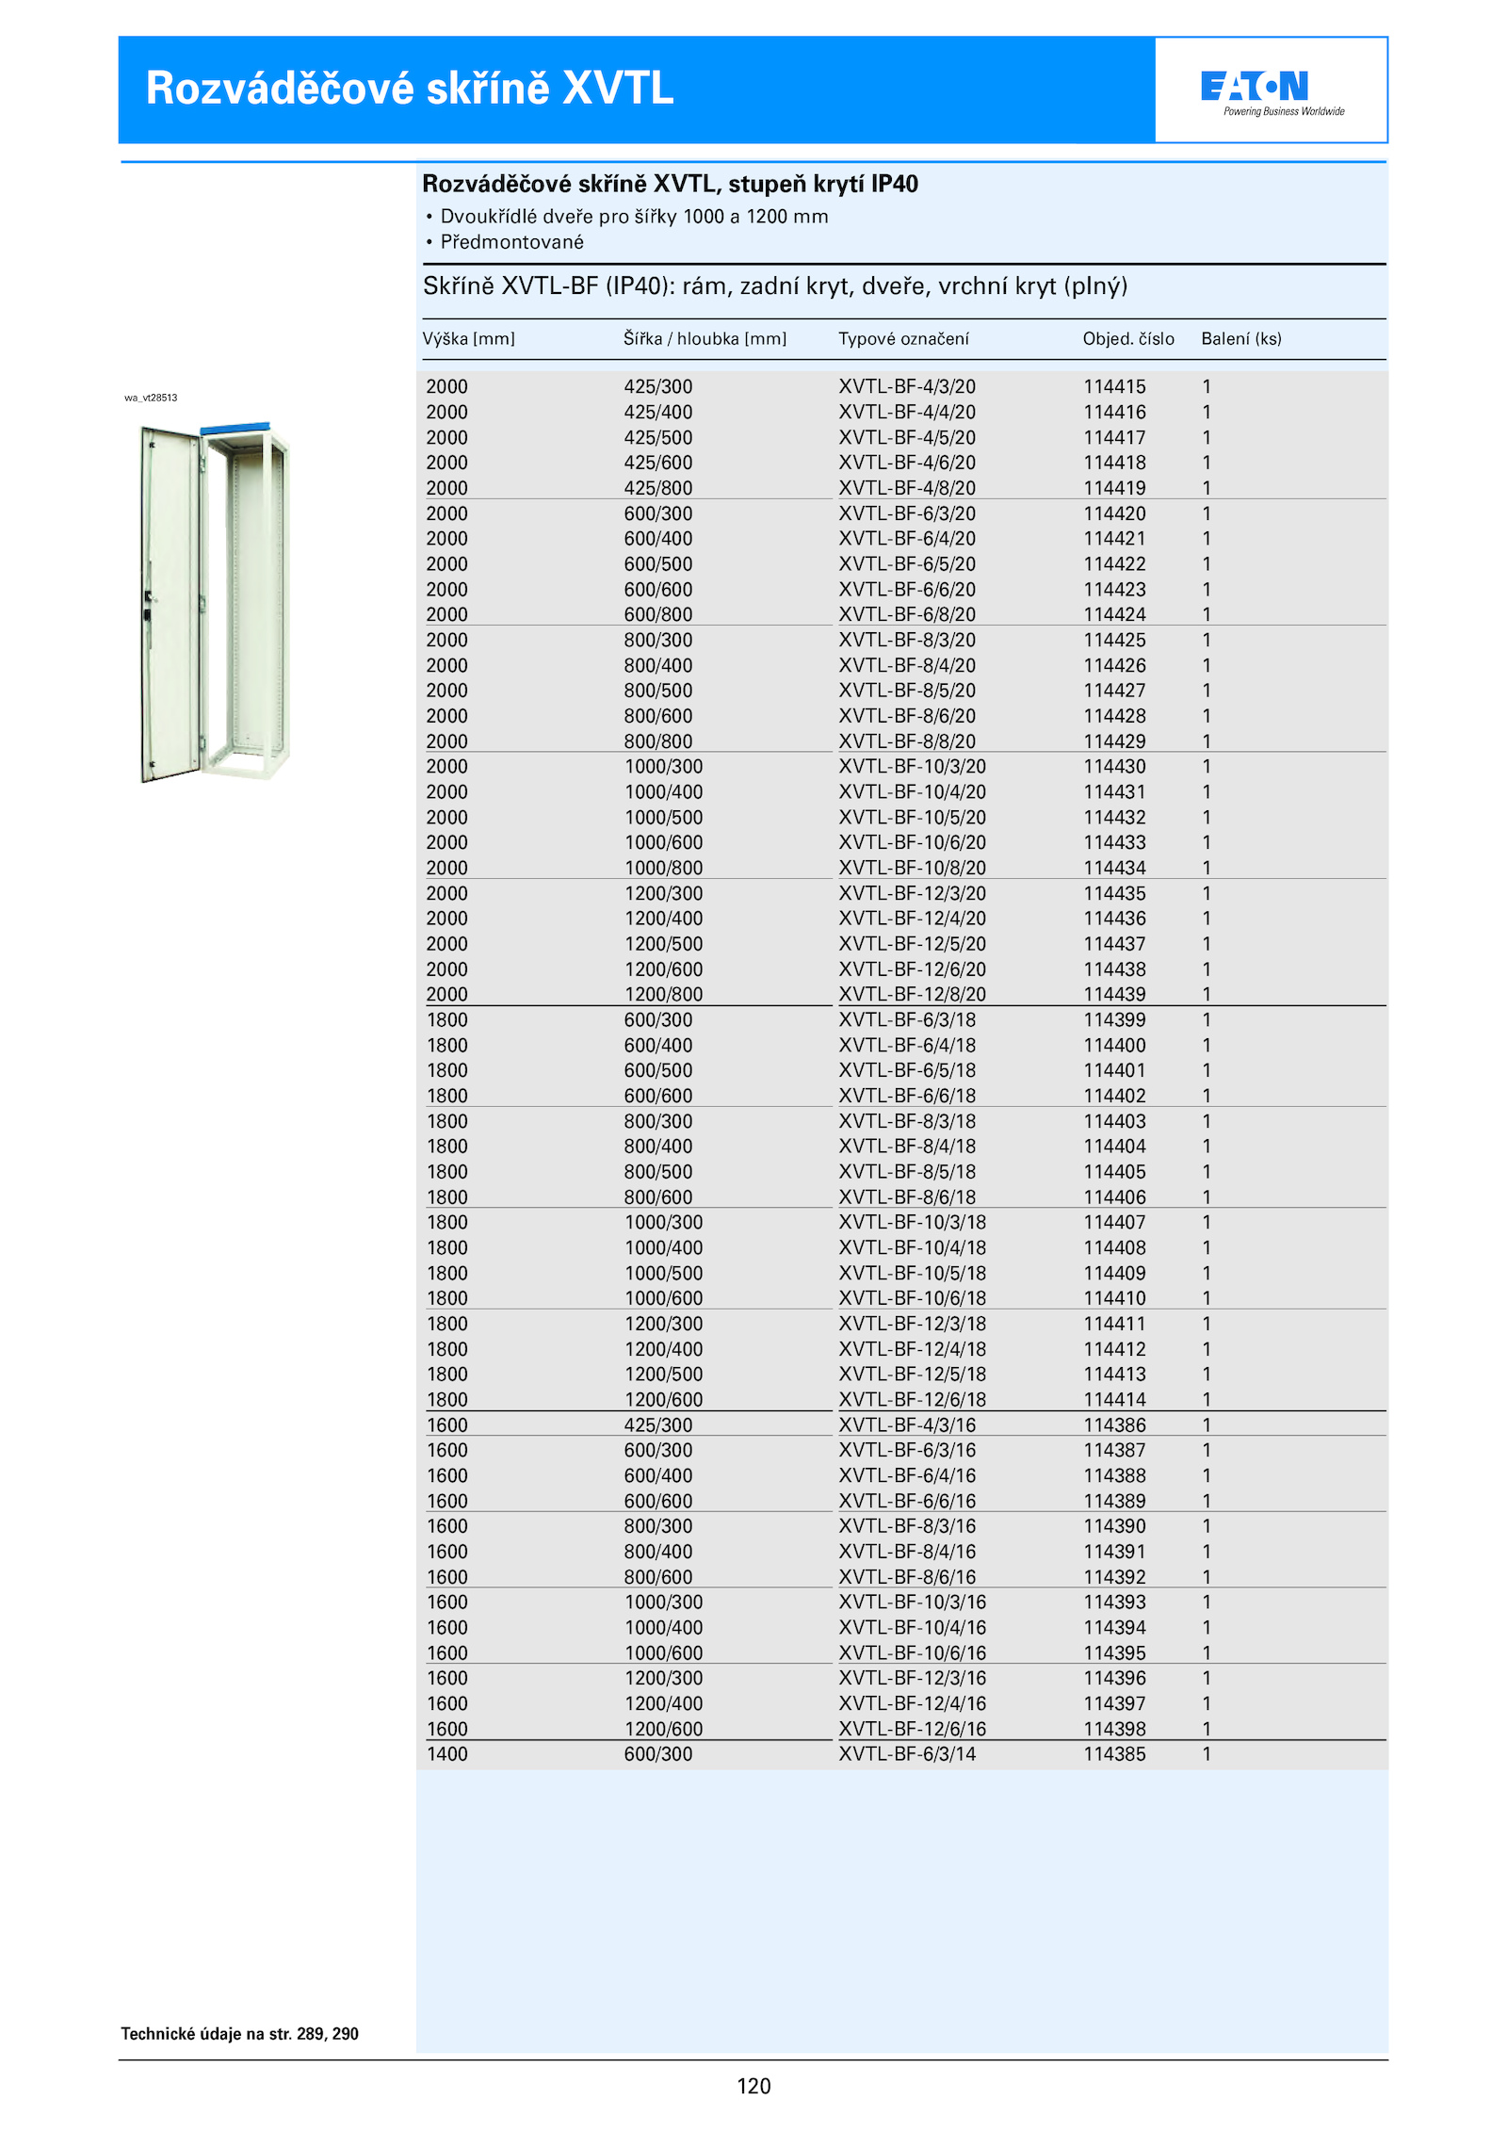Click the bullet text 'Předmontované'
The height and width of the screenshot is (2132, 1507).
(511, 242)
